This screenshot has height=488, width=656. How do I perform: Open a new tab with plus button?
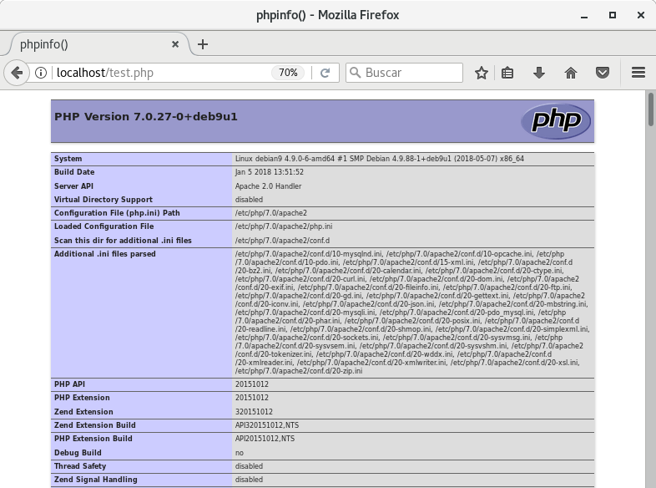203,44
